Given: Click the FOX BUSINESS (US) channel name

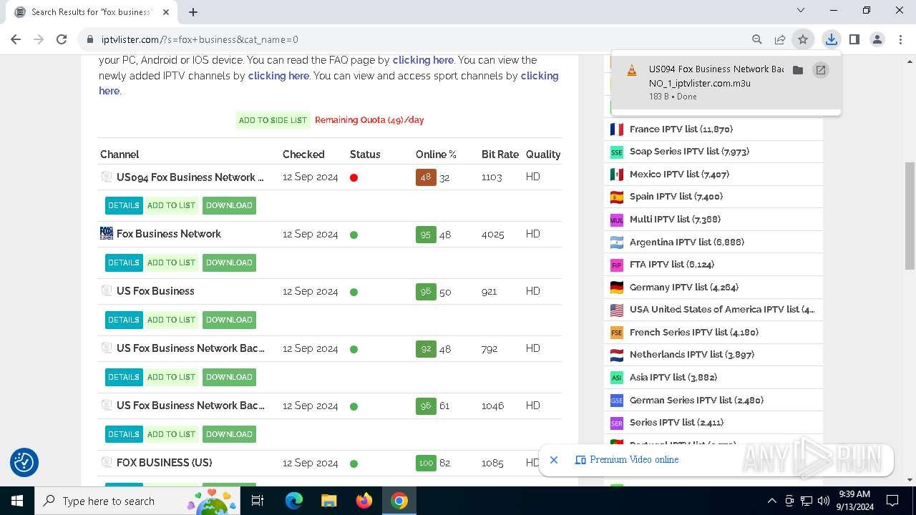Looking at the screenshot, I should point(164,463).
